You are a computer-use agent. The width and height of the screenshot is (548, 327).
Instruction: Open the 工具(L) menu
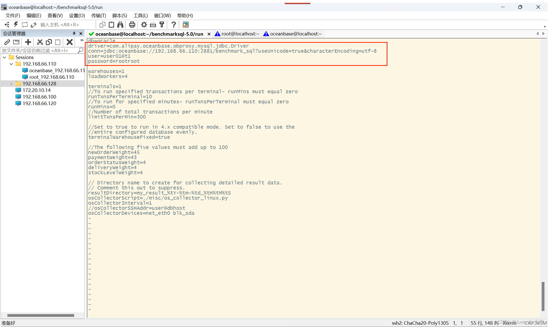[141, 16]
